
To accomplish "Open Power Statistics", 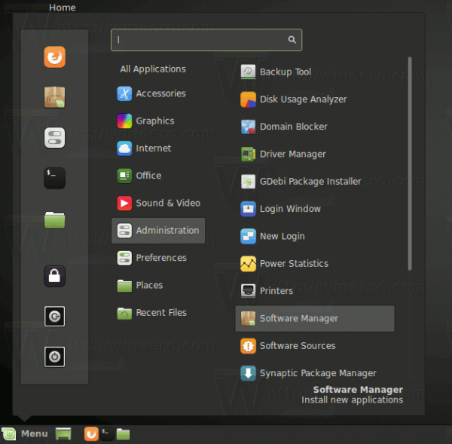I will click(x=315, y=264).
